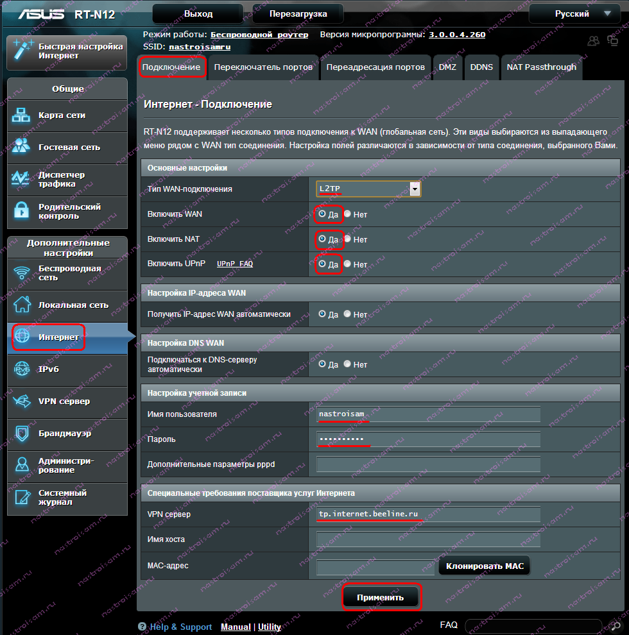Set Enable WAN (Включить WAN) to Нет

(x=347, y=214)
